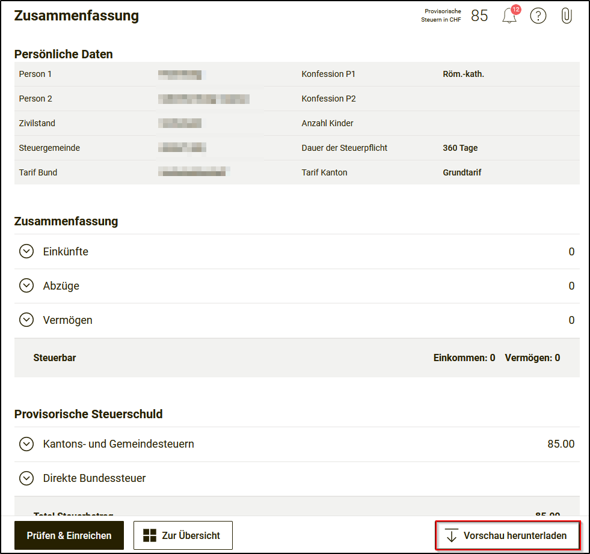The image size is (590, 554).
Task: Click the Direkte Bundessteuer label
Action: (94, 478)
